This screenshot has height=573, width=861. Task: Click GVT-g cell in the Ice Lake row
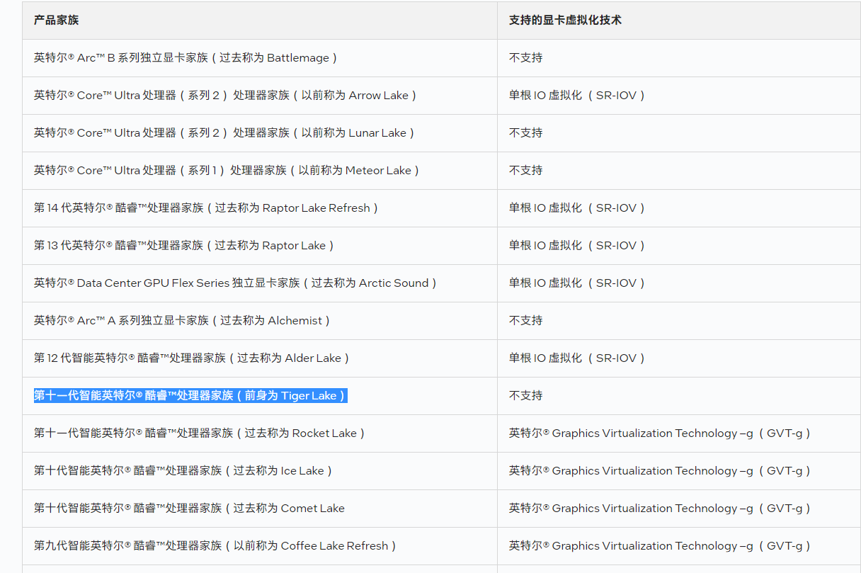pos(660,471)
